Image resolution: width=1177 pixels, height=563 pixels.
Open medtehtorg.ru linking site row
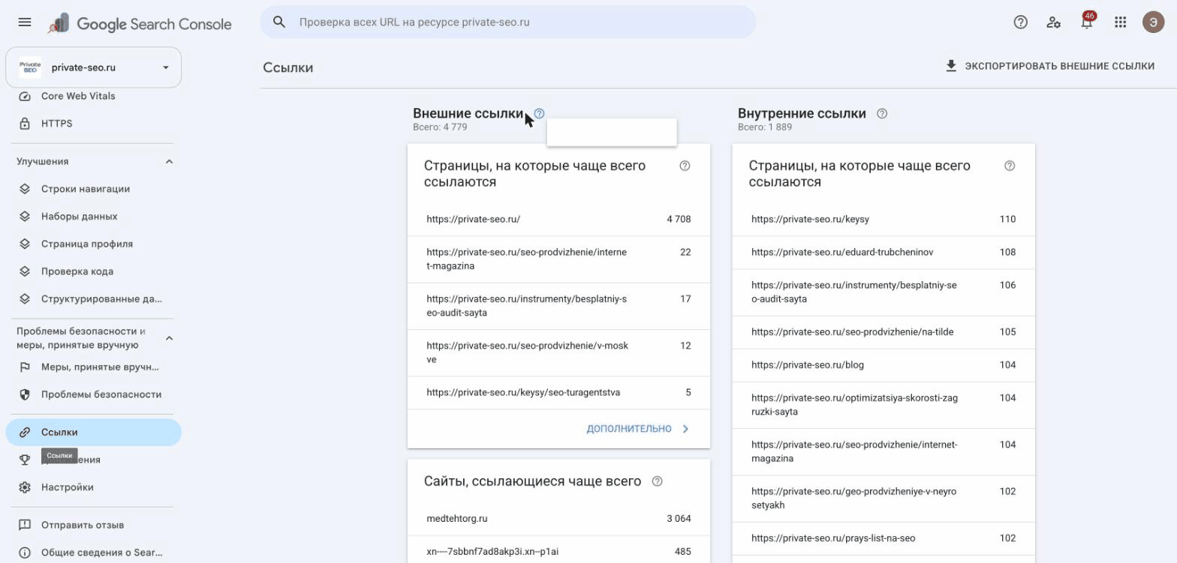(558, 519)
